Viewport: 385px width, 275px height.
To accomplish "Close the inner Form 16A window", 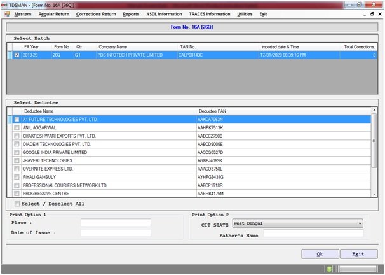I will tap(380, 13).
